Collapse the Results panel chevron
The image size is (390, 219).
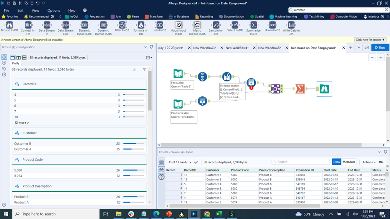click(379, 152)
